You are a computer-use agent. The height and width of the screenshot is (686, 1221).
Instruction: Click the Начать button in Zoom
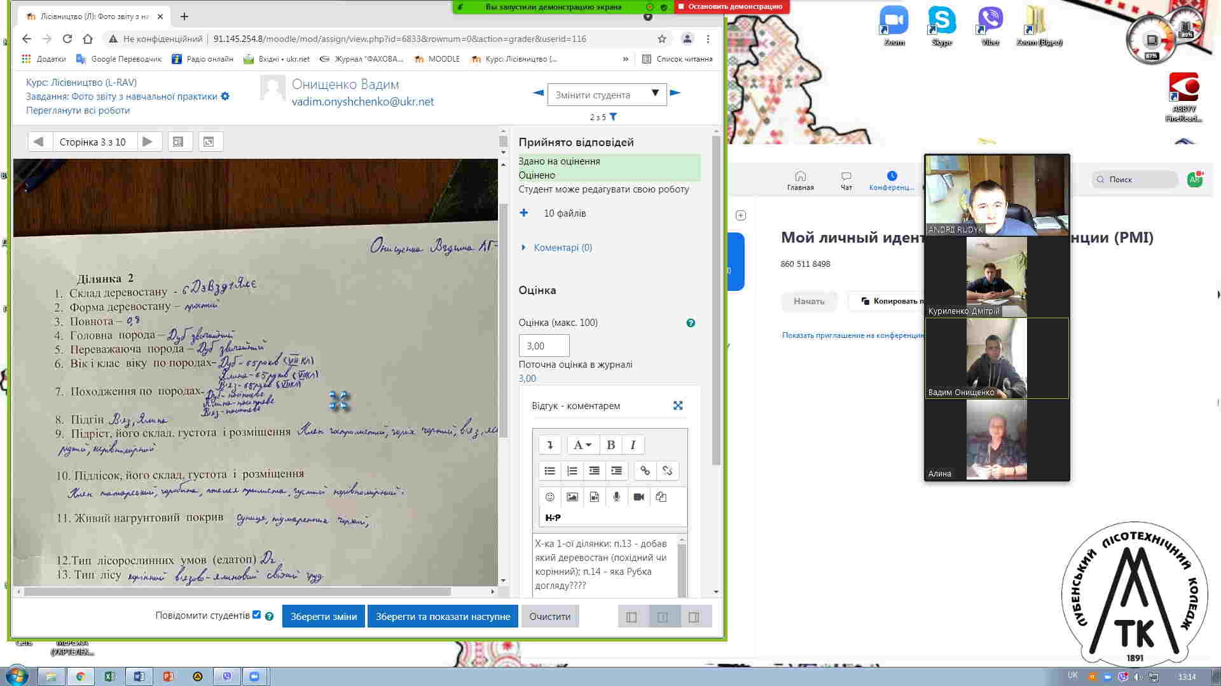point(809,301)
